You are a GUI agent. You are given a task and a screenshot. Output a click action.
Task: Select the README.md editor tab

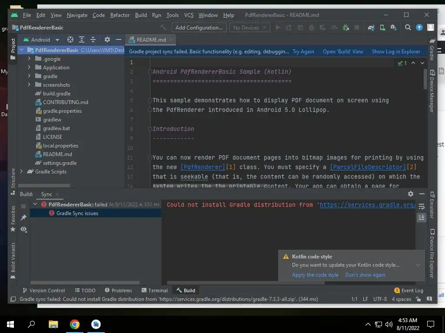(x=151, y=39)
